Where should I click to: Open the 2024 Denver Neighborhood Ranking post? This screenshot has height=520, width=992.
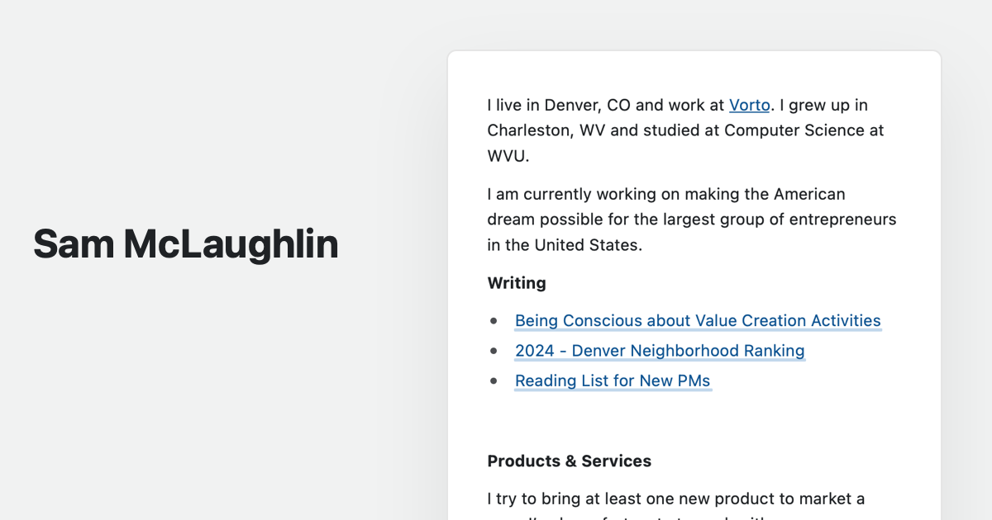[x=660, y=351]
